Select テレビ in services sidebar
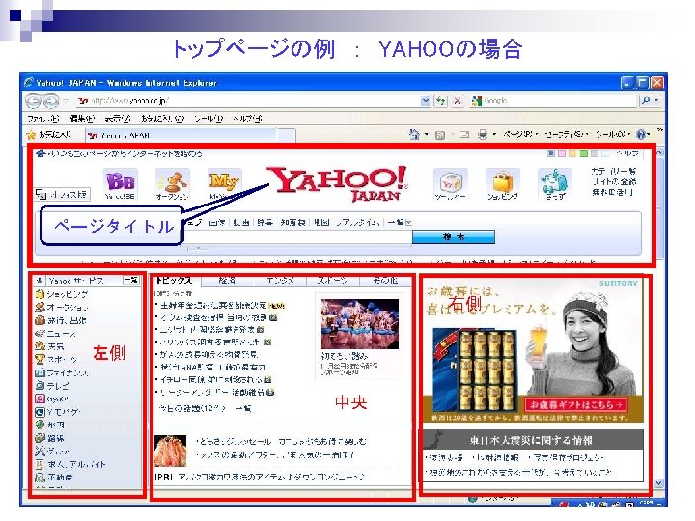Image resolution: width=695 pixels, height=521 pixels. (52, 385)
